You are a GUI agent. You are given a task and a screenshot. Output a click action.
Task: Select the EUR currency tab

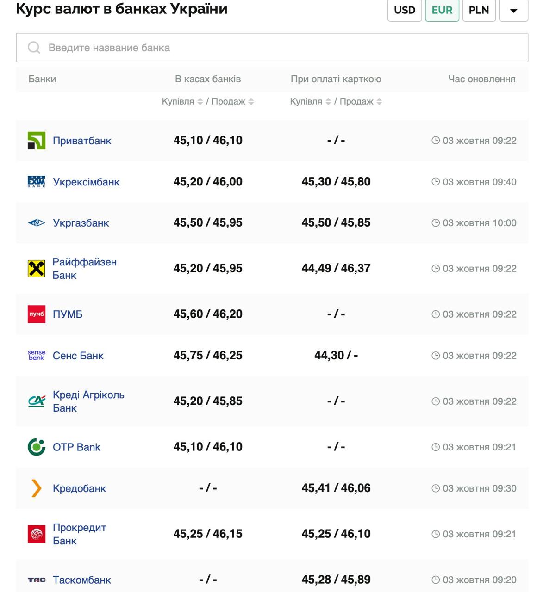pos(442,10)
